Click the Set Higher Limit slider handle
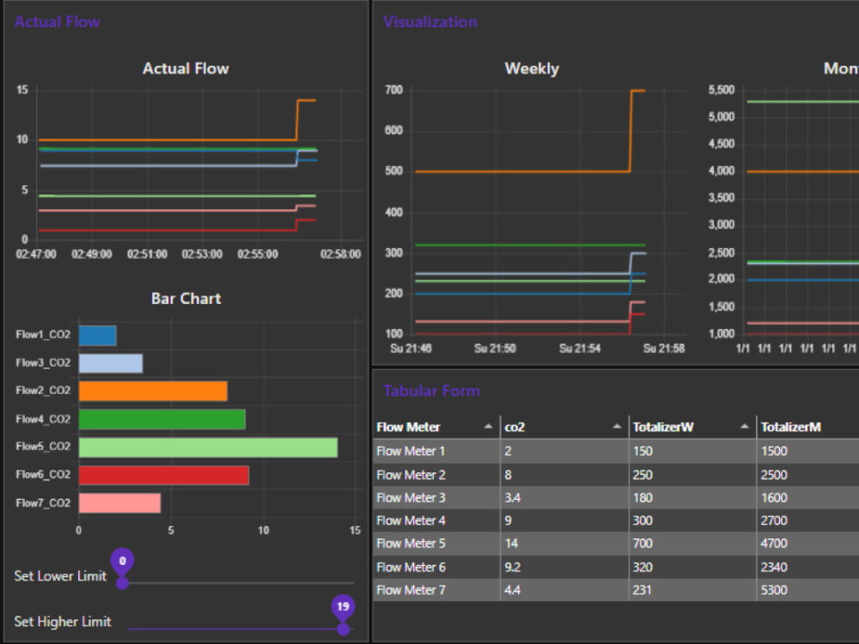Viewport: 859px width, 644px height. 344,628
